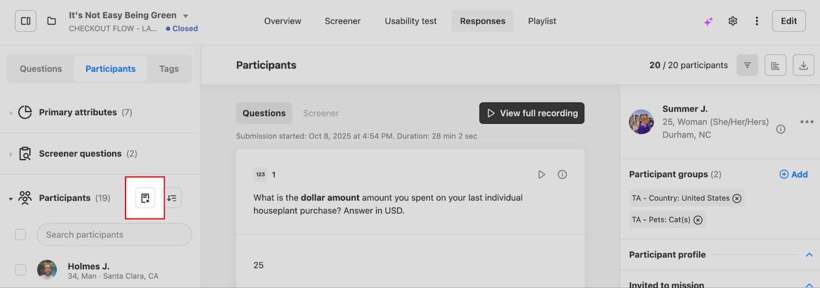Open the project title dropdown arrow
The width and height of the screenshot is (820, 288).
(186, 16)
